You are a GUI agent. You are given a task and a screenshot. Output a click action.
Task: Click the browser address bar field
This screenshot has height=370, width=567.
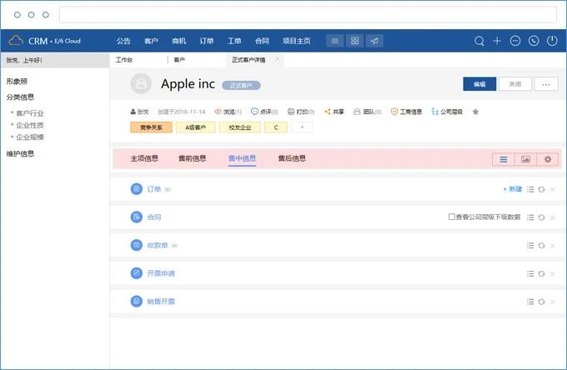308,15
